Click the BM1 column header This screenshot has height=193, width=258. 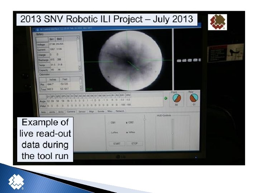[x=52, y=39]
